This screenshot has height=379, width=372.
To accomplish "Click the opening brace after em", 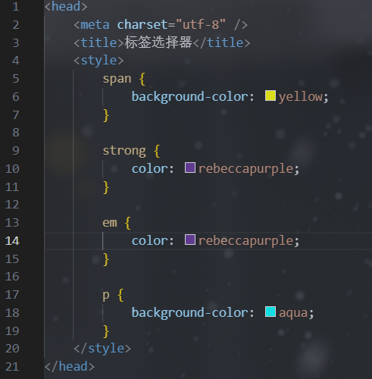I will click(128, 223).
